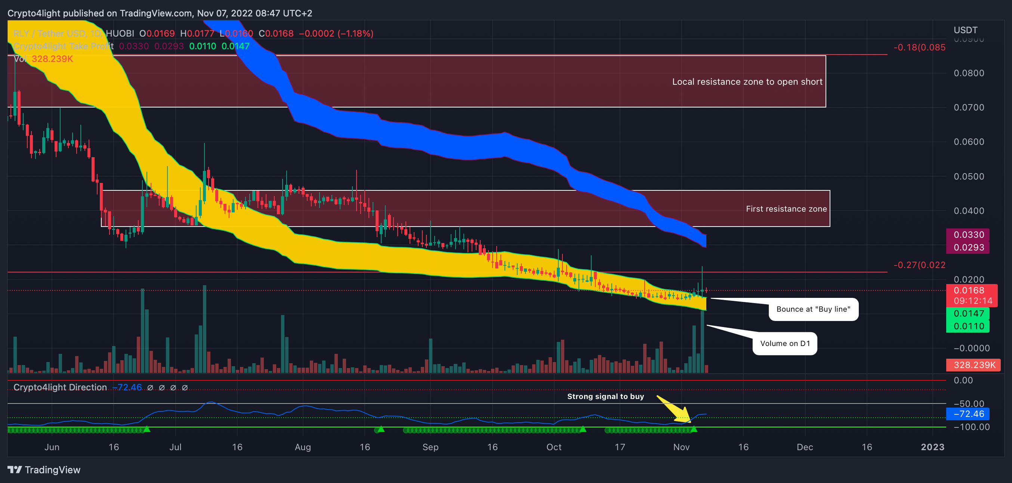Click the 0.0700 price axis tick

[969, 107]
